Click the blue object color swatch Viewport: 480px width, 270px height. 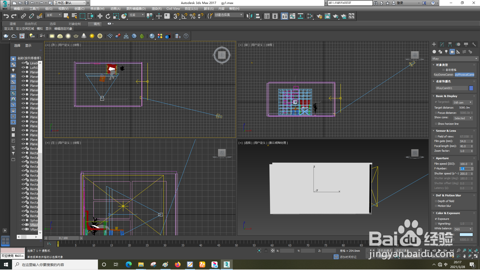471,88
